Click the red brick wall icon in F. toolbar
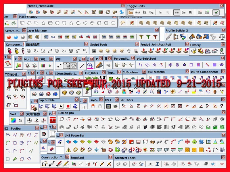230x172 pixels. click(x=53, y=120)
